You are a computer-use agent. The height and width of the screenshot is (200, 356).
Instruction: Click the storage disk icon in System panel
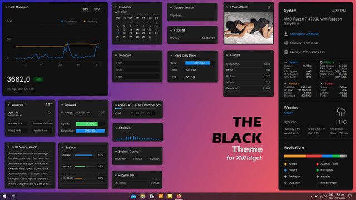286,52
